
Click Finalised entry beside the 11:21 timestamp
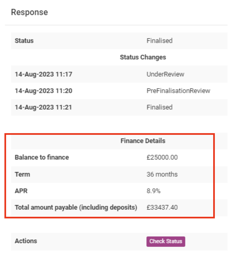(159, 107)
